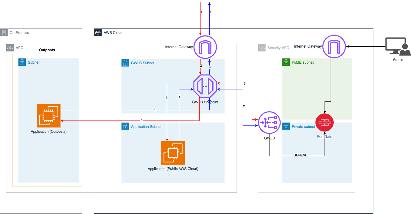Viewport: 411px width, 214px height.
Task: Click the Application Subnet lock icon
Action: (125, 126)
